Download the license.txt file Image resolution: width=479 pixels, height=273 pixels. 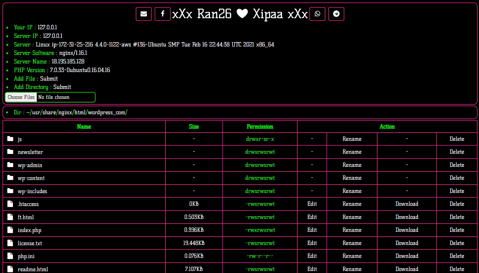tap(407, 243)
